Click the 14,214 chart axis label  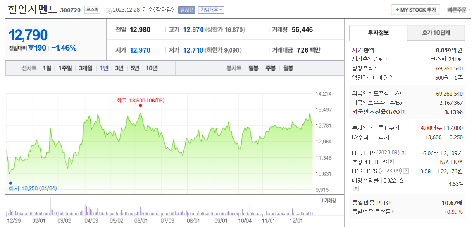point(324,94)
